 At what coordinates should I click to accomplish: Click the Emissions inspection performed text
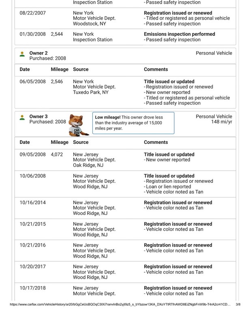click(179, 34)
